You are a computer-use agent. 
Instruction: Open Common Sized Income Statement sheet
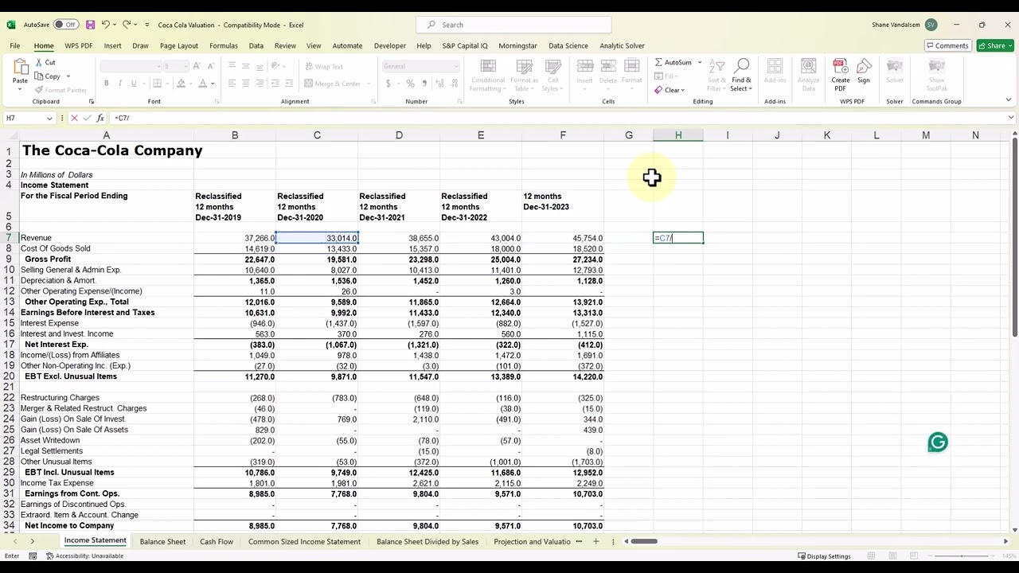point(304,541)
